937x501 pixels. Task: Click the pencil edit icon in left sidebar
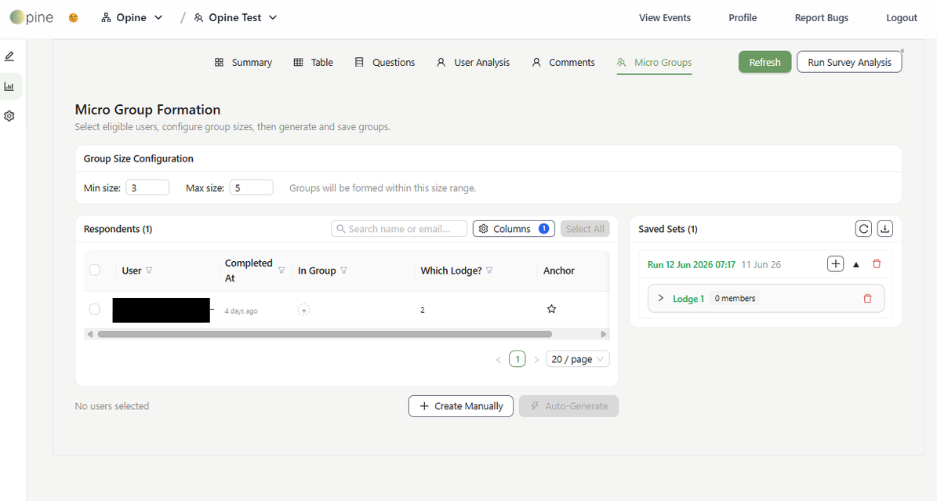coord(9,56)
